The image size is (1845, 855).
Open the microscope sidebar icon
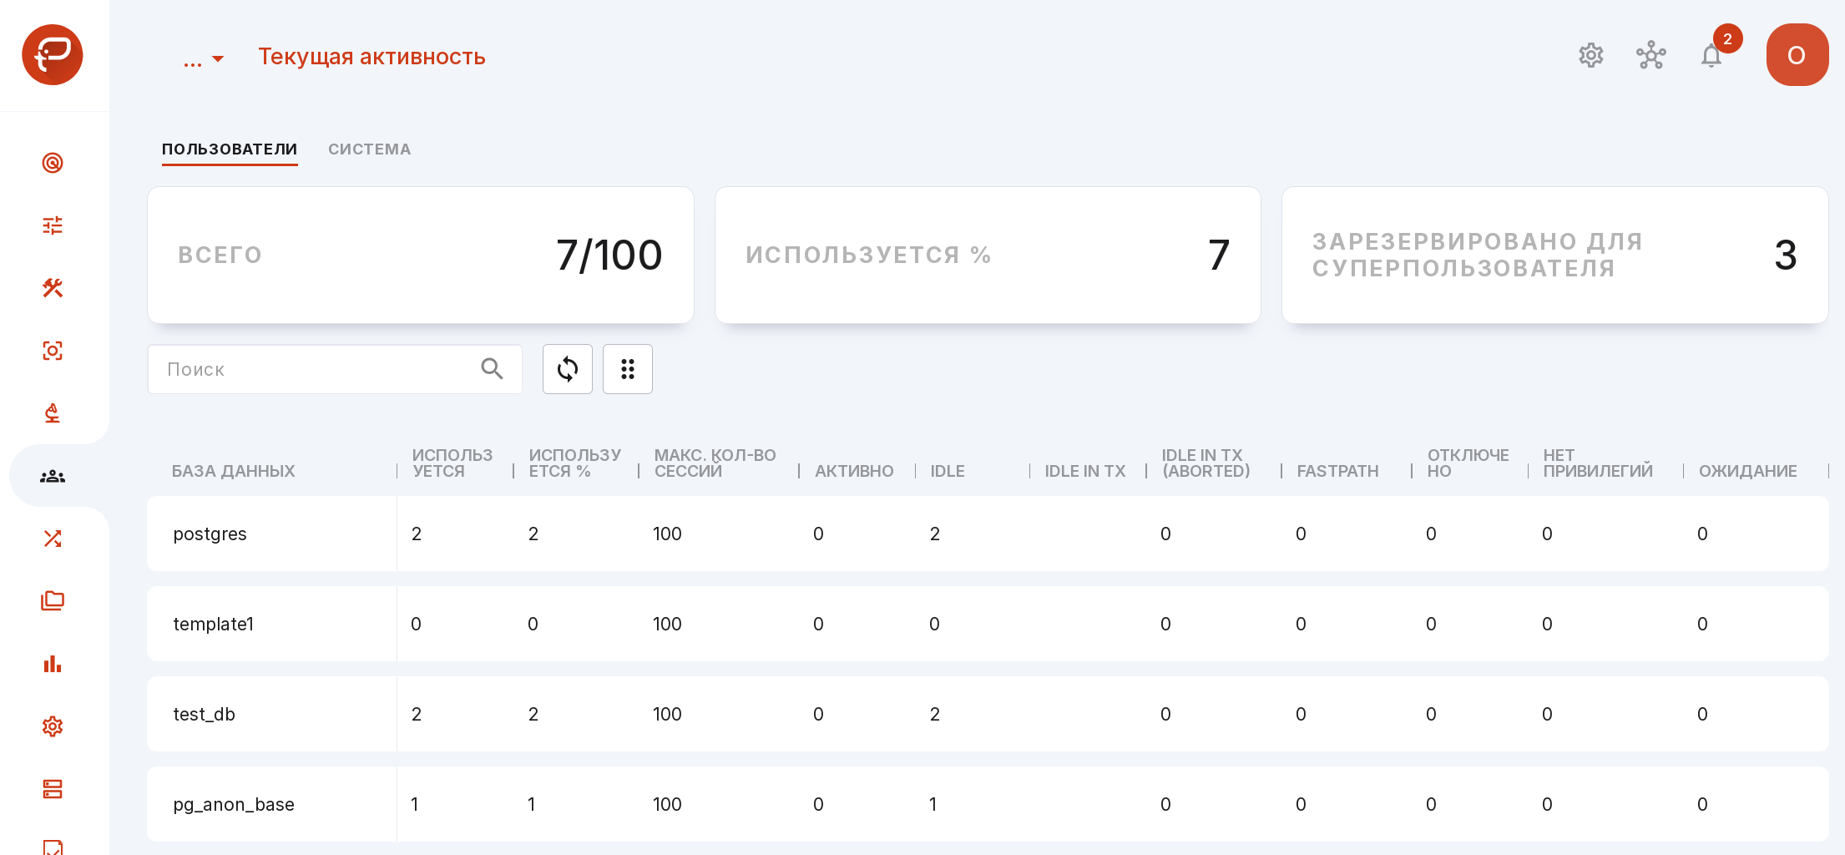(x=53, y=413)
